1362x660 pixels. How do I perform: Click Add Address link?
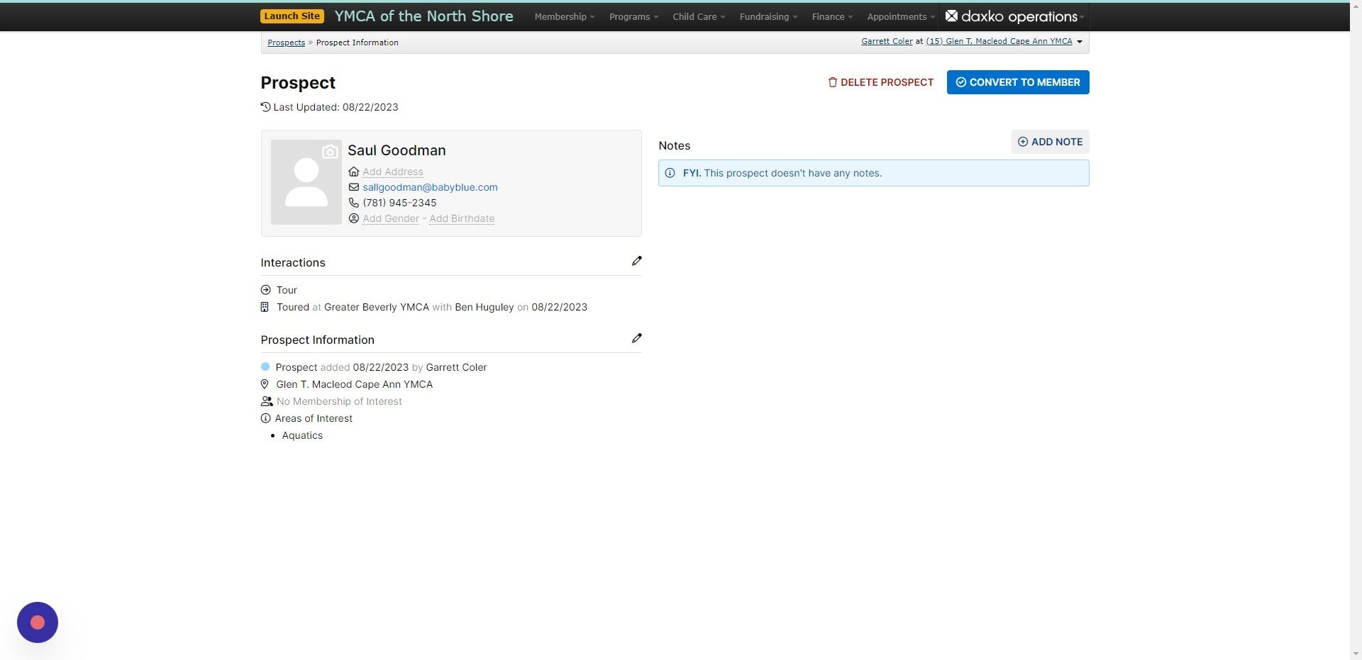[393, 172]
